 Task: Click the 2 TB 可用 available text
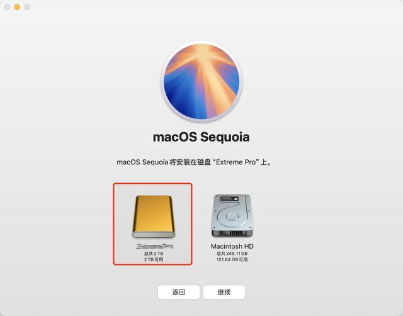point(154,259)
